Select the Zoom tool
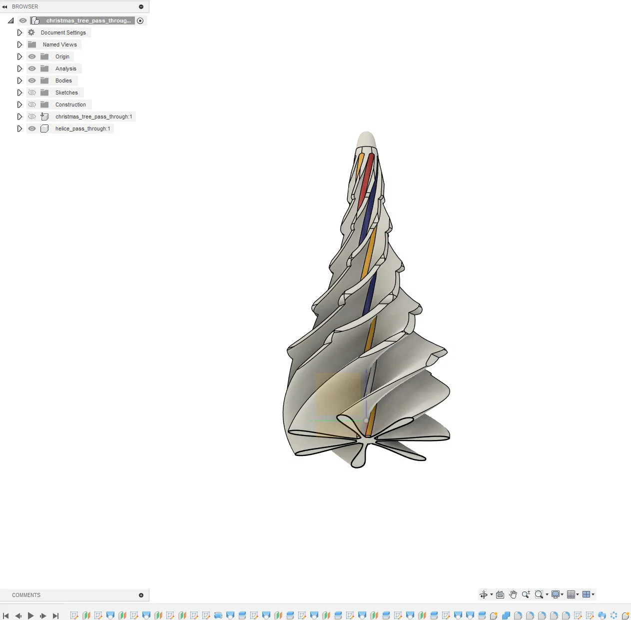Viewport: 631px width, 620px height. [x=526, y=594]
